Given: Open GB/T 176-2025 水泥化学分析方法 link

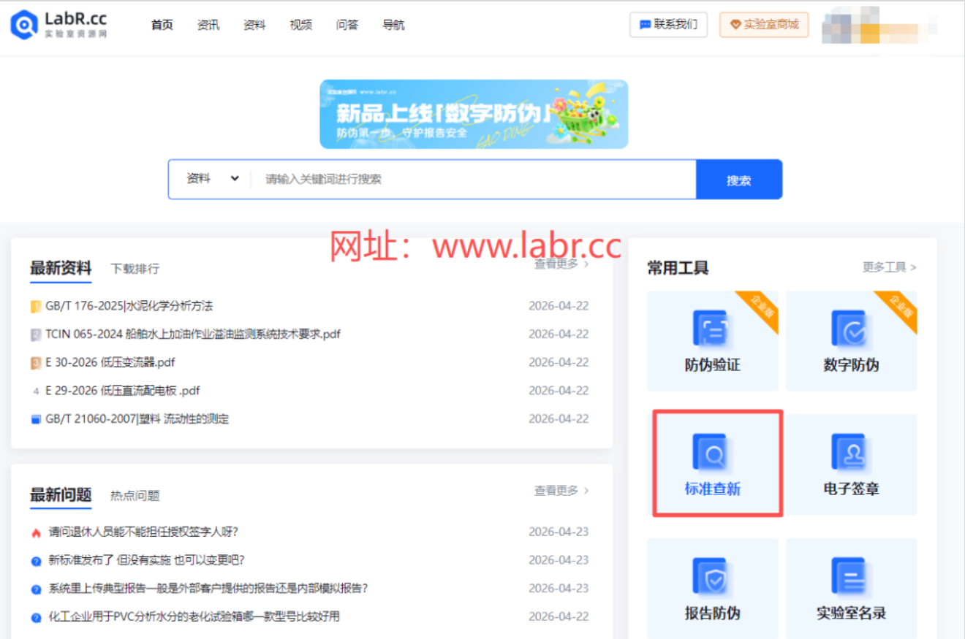Looking at the screenshot, I should coord(129,306).
